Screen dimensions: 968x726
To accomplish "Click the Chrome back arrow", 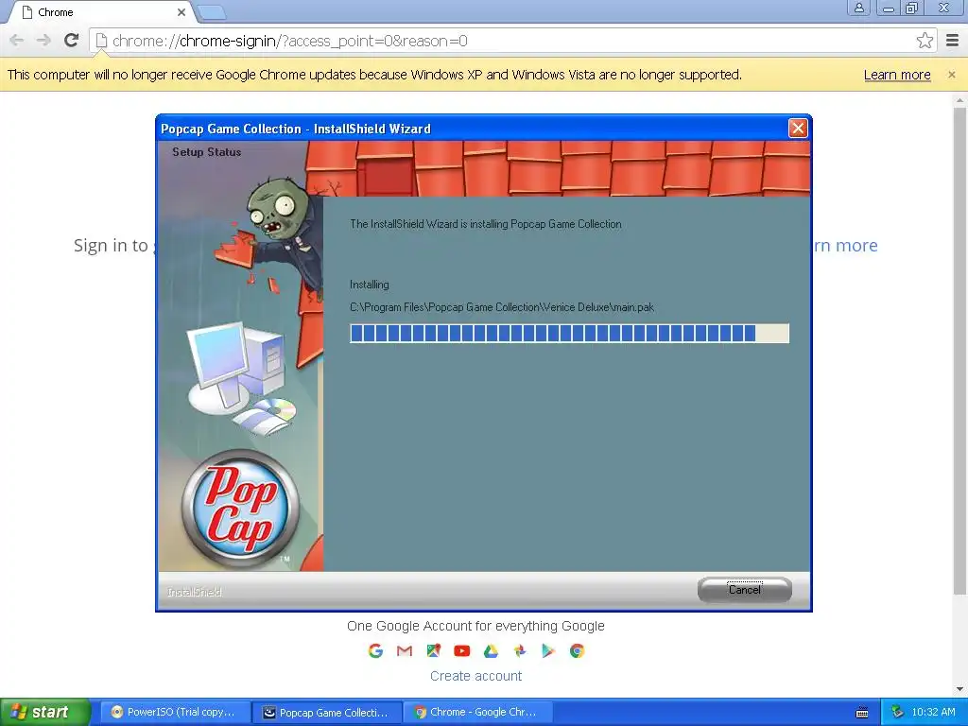I will pyautogui.click(x=17, y=41).
